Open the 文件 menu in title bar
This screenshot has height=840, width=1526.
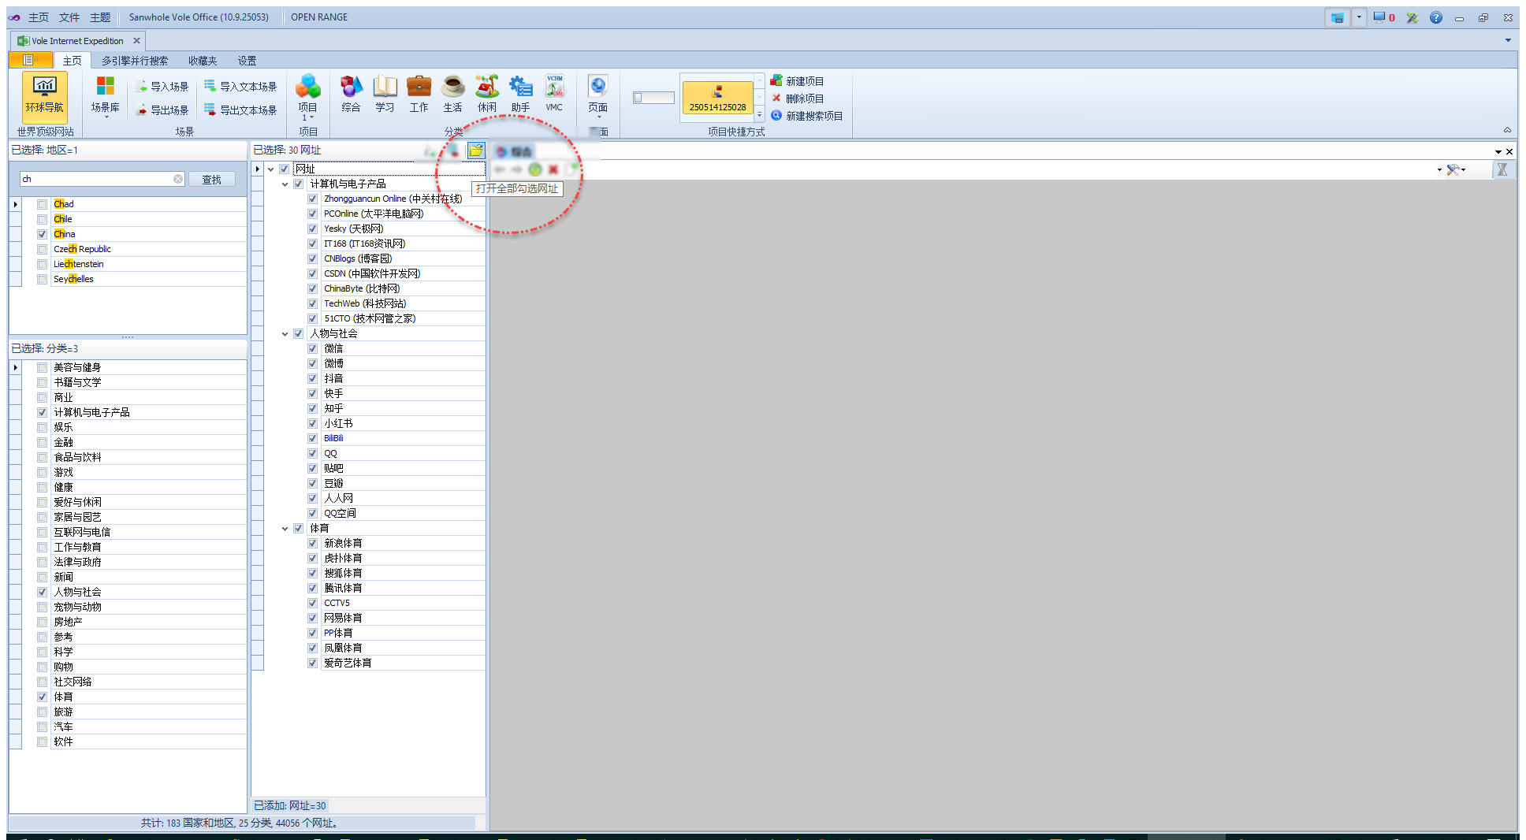(x=69, y=17)
